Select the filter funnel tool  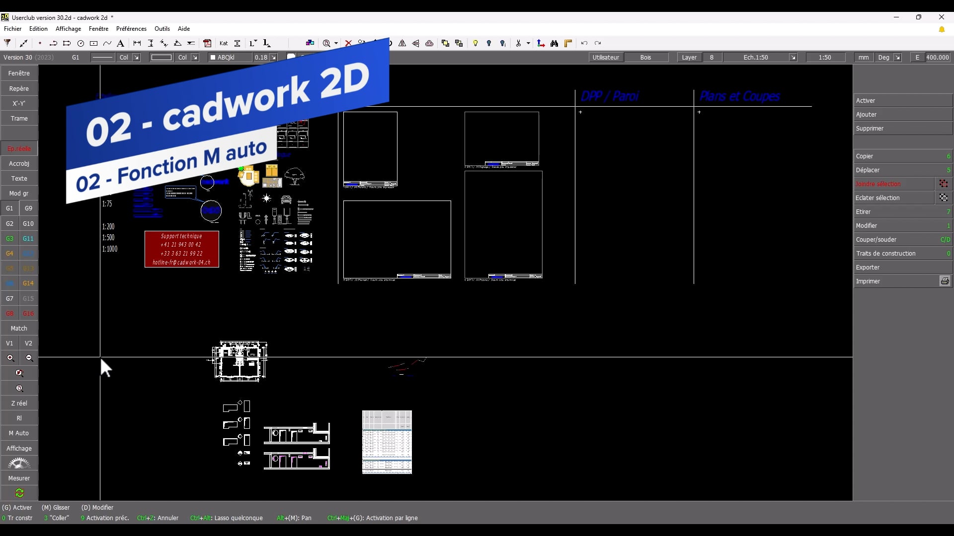coord(7,43)
